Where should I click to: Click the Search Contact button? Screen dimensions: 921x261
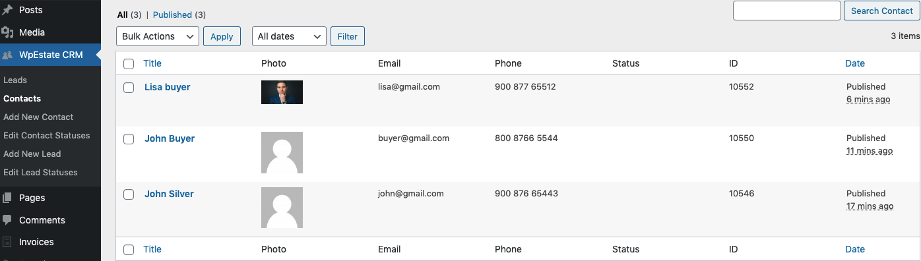[882, 11]
